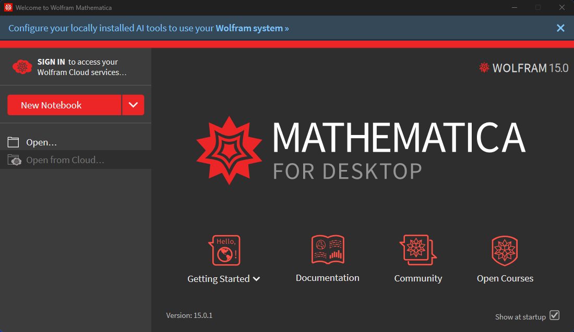Click the Community label
574x332 pixels.
click(x=418, y=278)
